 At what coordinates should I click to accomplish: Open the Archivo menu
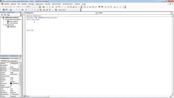pyautogui.click(x=7, y=4)
